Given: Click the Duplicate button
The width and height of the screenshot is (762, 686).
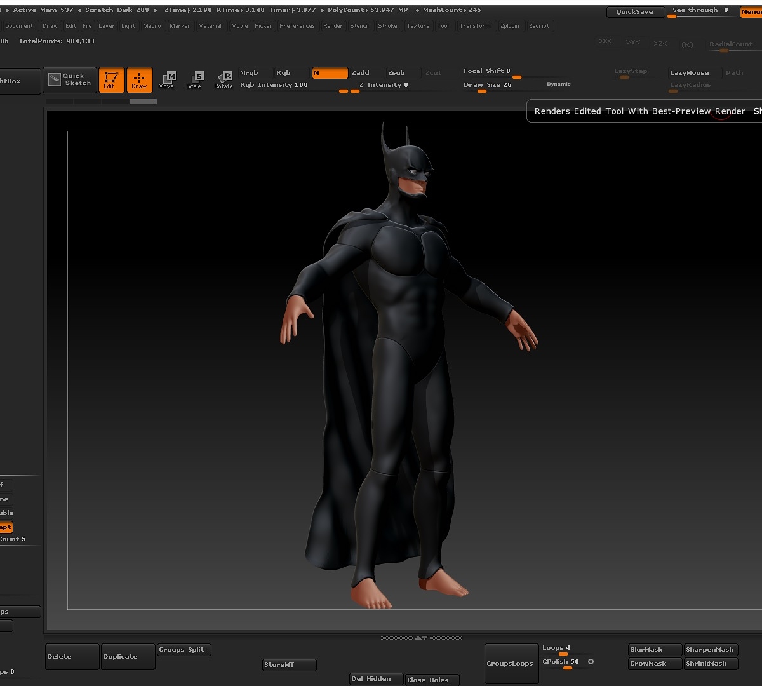Looking at the screenshot, I should tap(128, 657).
